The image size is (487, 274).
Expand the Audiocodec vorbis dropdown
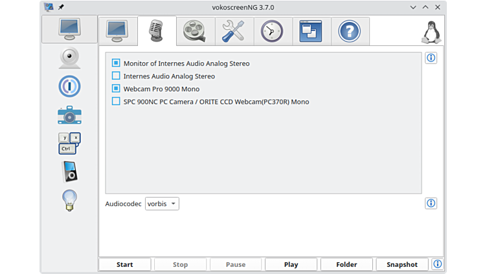point(162,204)
